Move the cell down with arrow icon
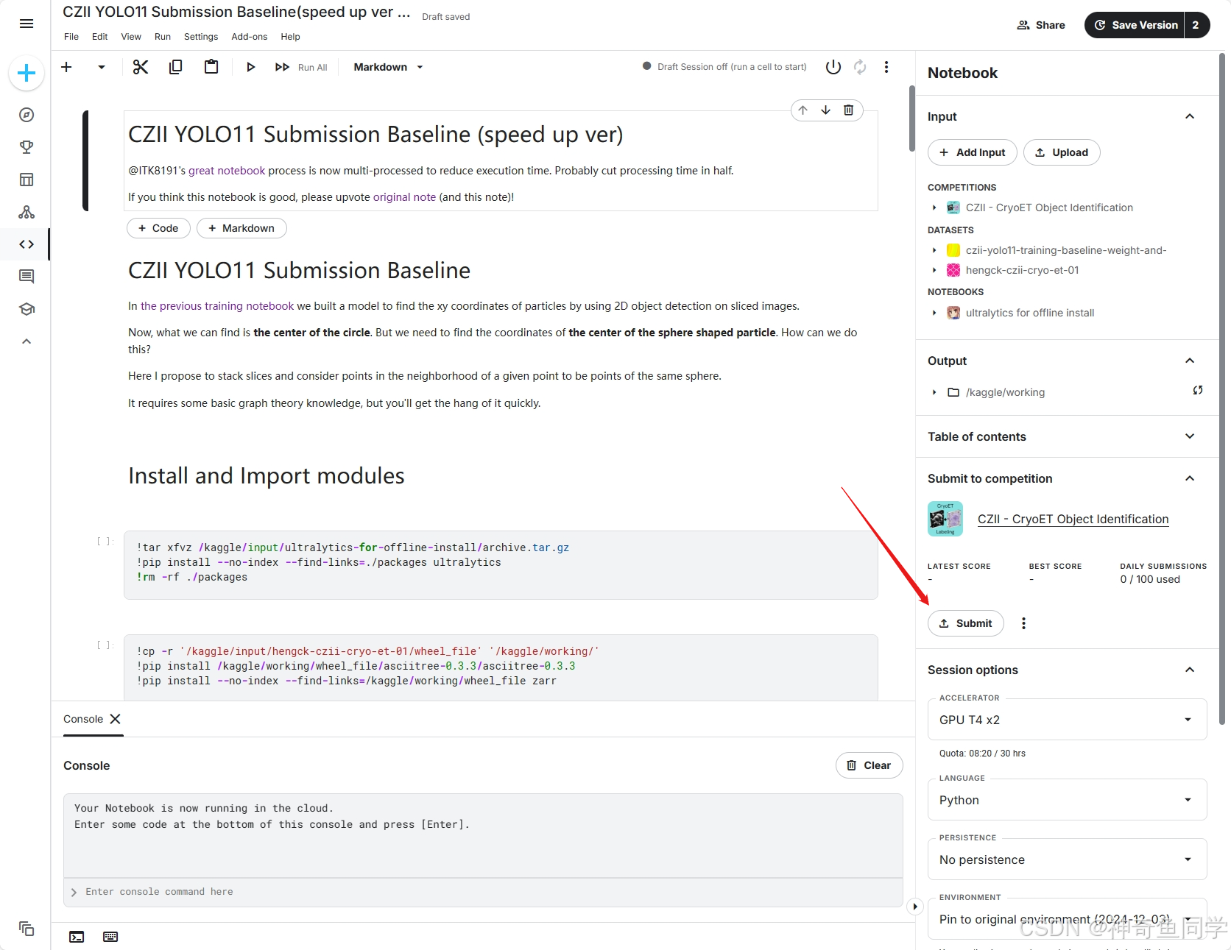The height and width of the screenshot is (950, 1231). click(826, 110)
